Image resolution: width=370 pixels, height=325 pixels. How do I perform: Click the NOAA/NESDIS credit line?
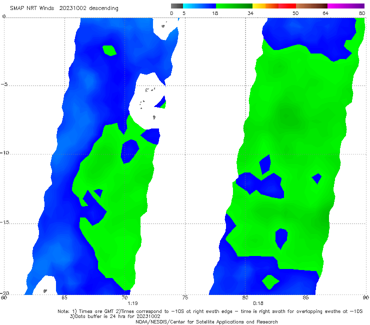click(206, 321)
